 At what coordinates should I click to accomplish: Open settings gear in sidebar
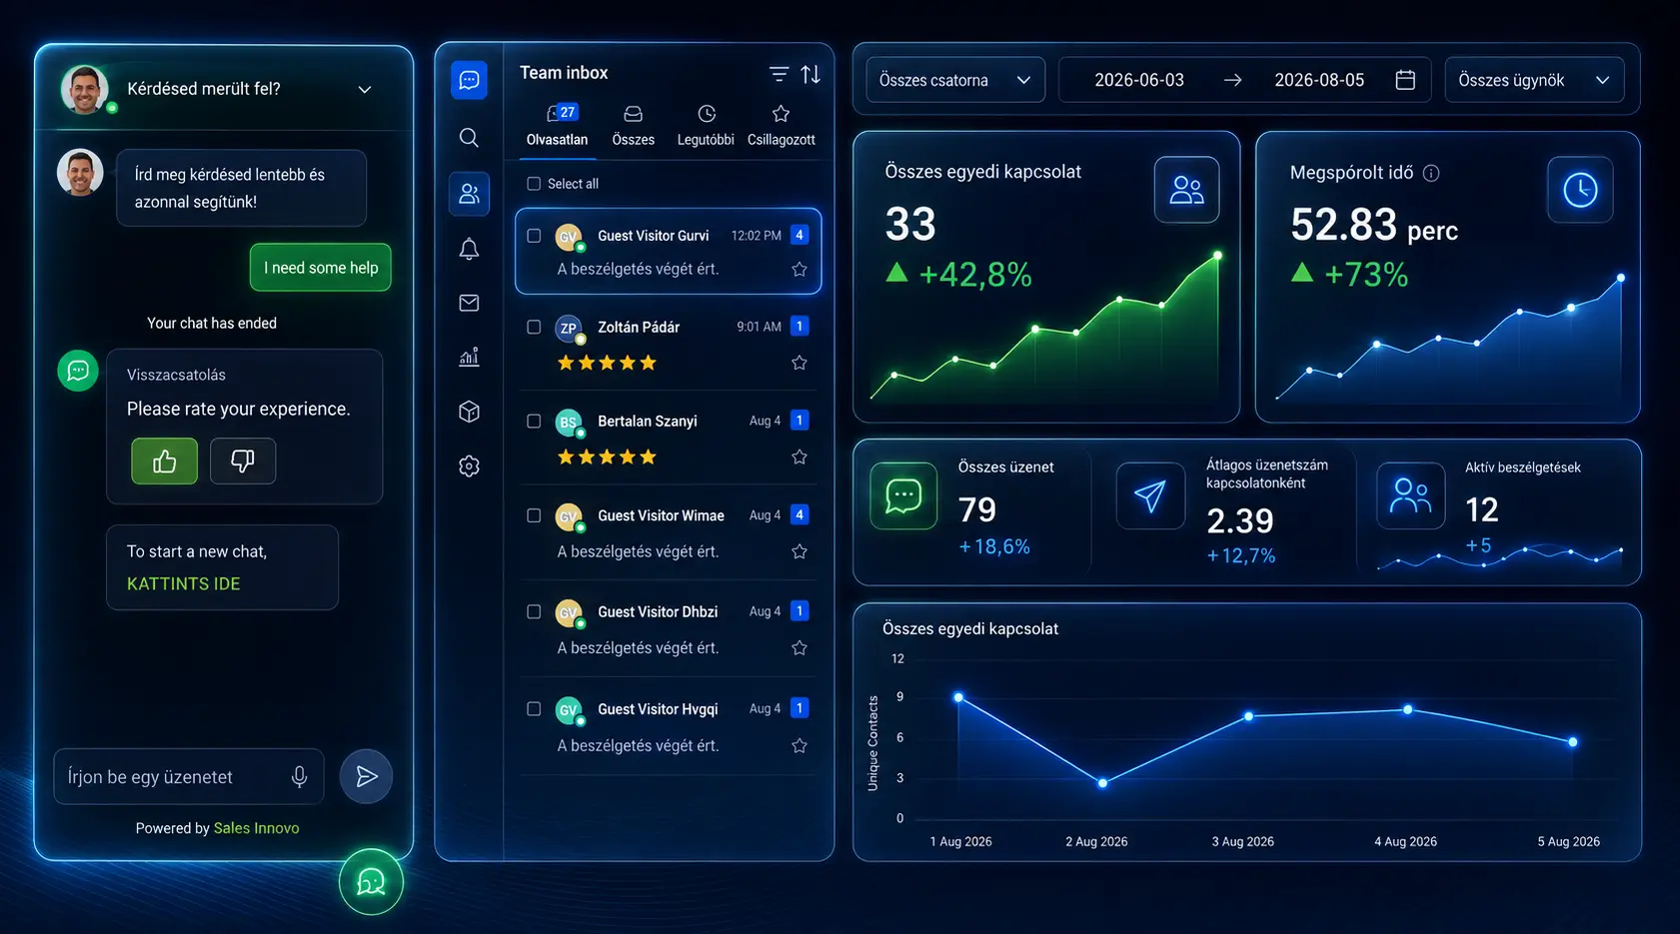469,466
